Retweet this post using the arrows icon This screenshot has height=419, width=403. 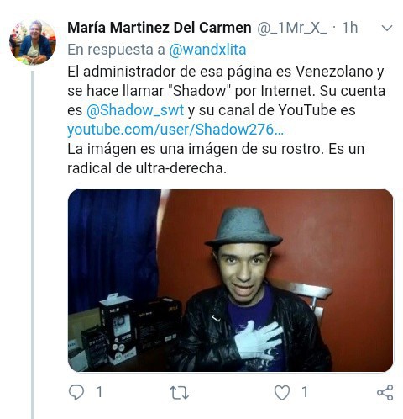[179, 393]
